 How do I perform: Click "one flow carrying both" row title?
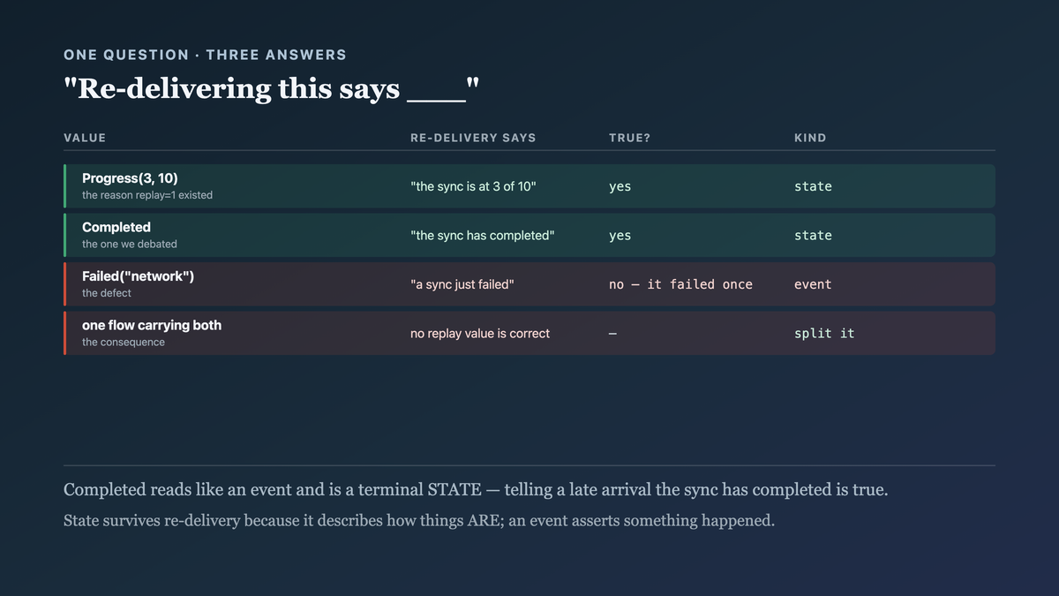152,325
